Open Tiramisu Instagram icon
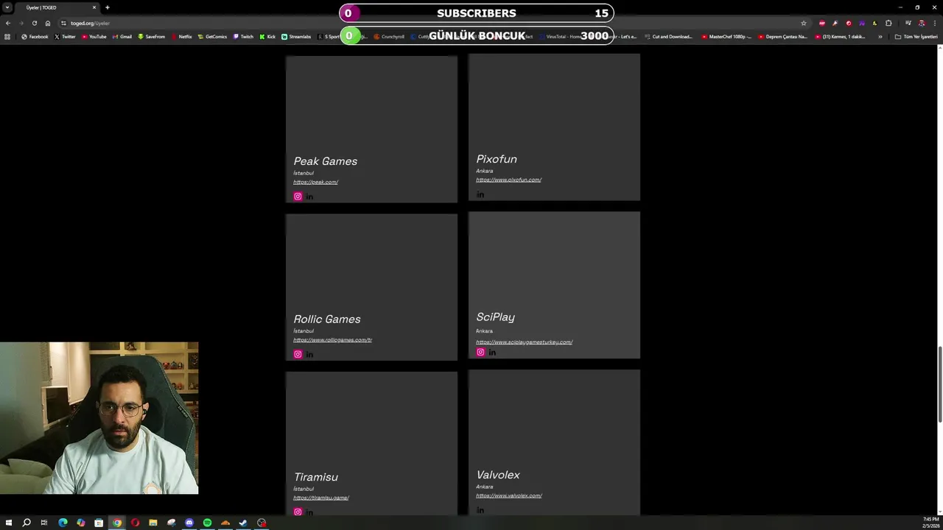This screenshot has width=943, height=530. 298,512
